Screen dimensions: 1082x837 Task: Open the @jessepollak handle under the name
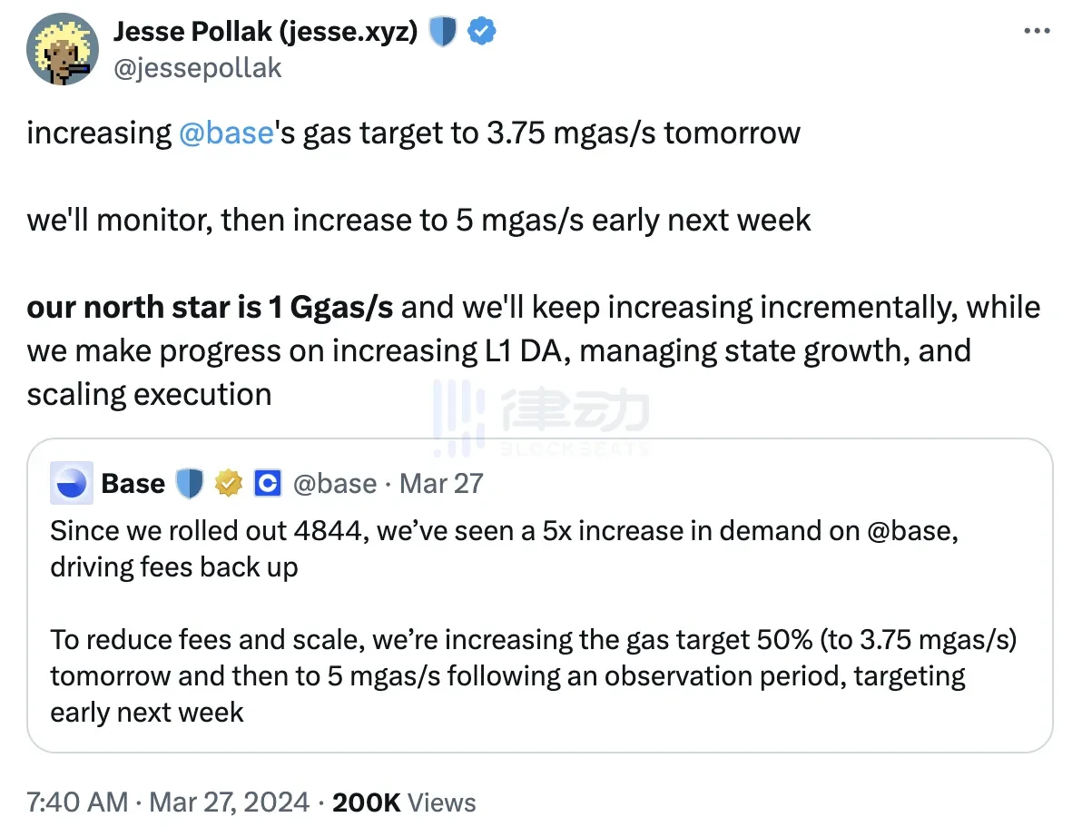[197, 67]
